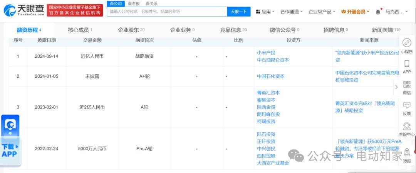Click date cell 2024-01-05

point(47,76)
